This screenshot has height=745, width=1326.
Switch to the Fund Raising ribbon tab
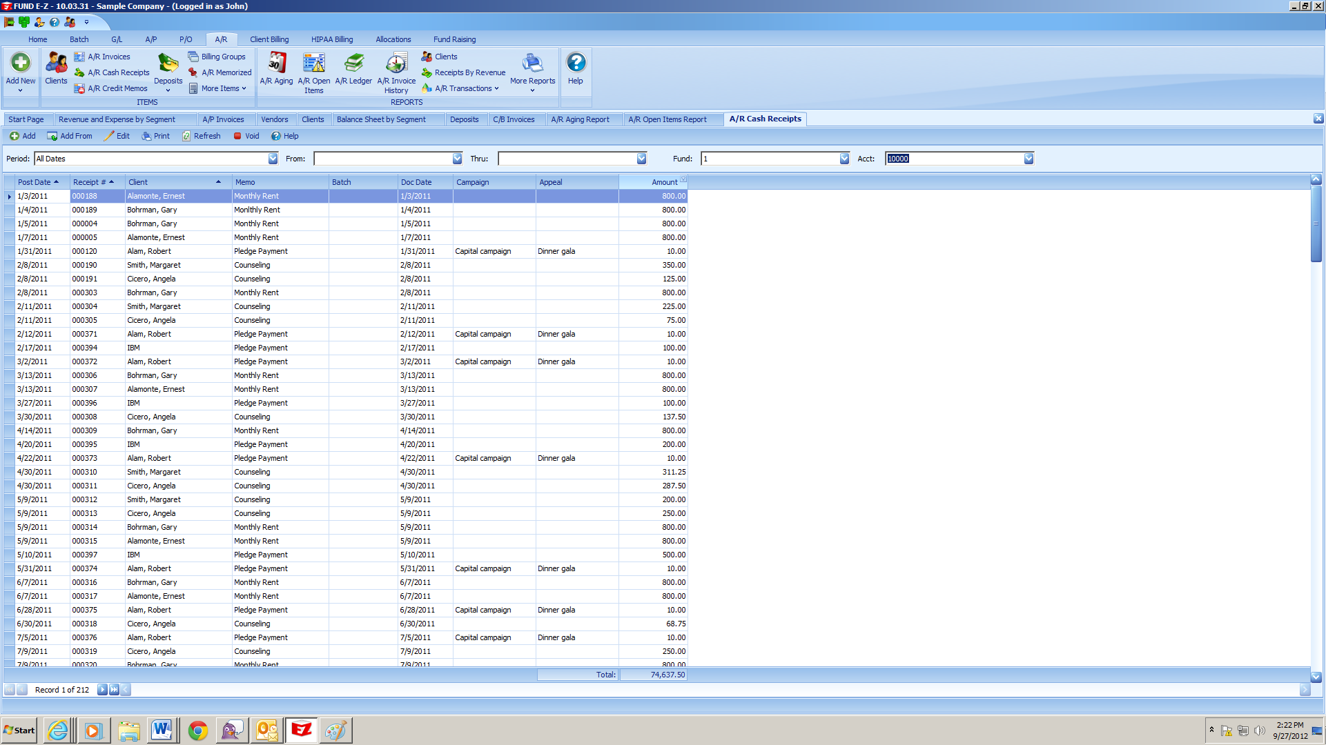[454, 39]
